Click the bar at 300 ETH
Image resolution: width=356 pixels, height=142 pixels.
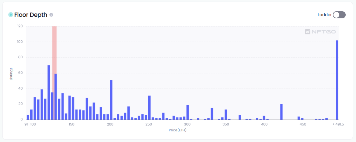pos(188,112)
